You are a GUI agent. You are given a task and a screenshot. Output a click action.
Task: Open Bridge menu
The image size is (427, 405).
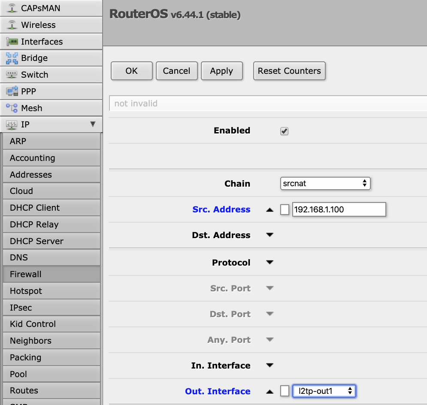pyautogui.click(x=51, y=58)
